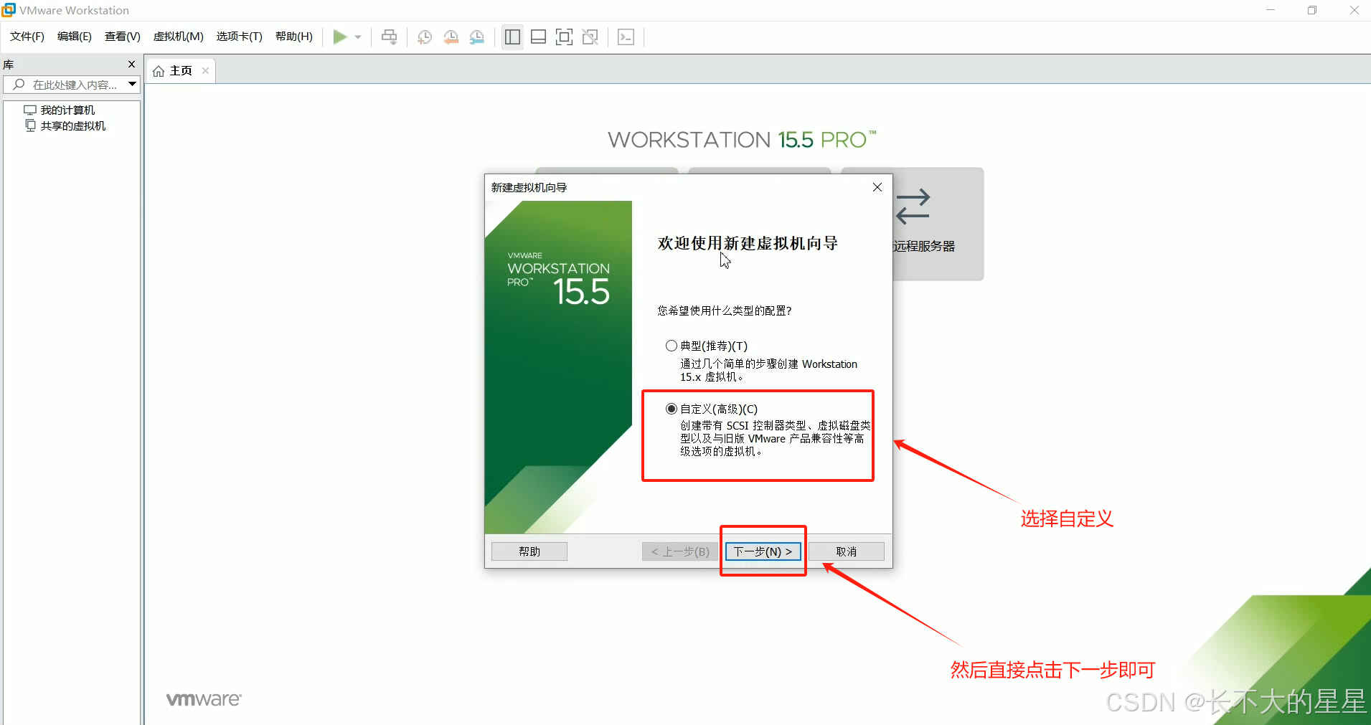Image resolution: width=1371 pixels, height=725 pixels.
Task: Open the 选项卡(T) menu
Action: (x=240, y=37)
